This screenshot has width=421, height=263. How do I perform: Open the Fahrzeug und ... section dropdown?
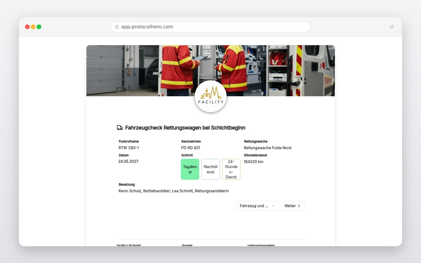[257, 206]
